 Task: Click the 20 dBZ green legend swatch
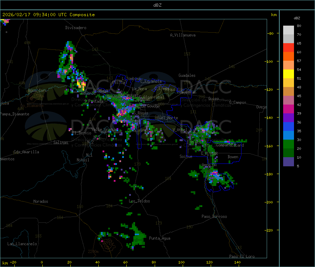(288, 144)
